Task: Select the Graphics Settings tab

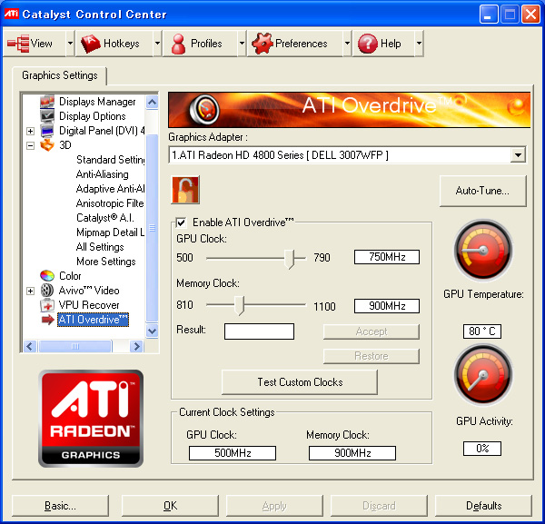Action: (60, 75)
